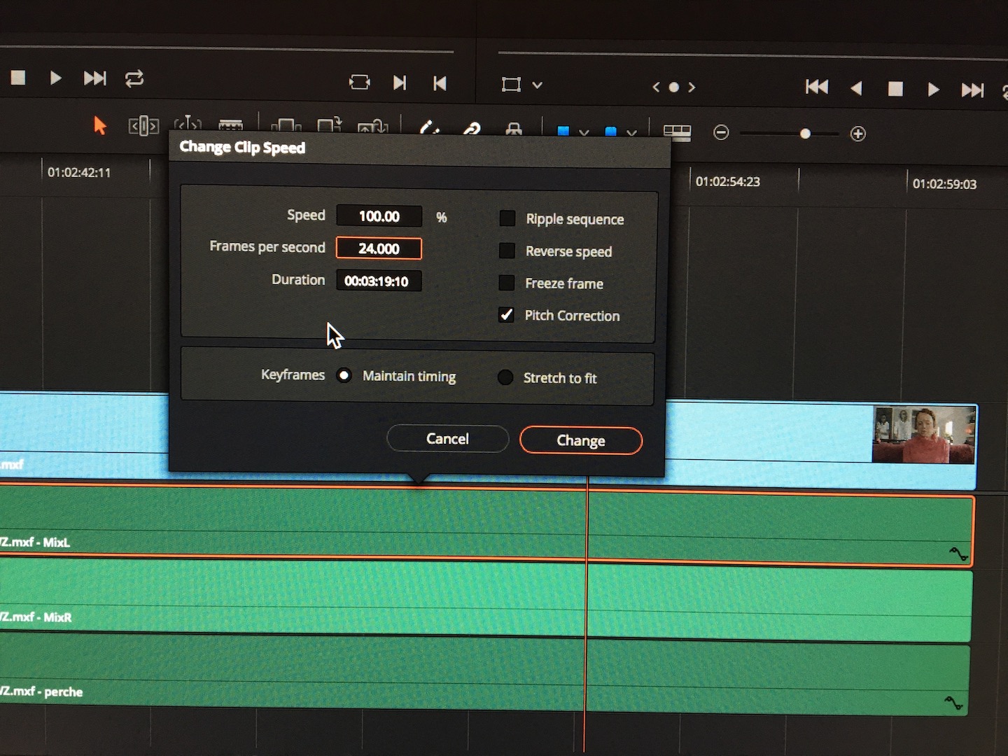Click the blue flag icon
The width and height of the screenshot is (1008, 756).
click(x=563, y=131)
